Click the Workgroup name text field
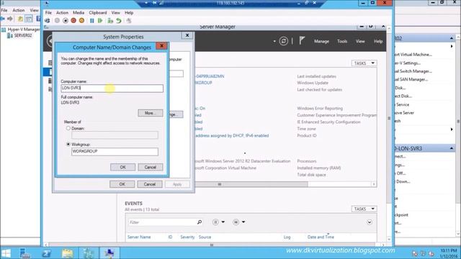461x259 pixels. [x=115, y=151]
